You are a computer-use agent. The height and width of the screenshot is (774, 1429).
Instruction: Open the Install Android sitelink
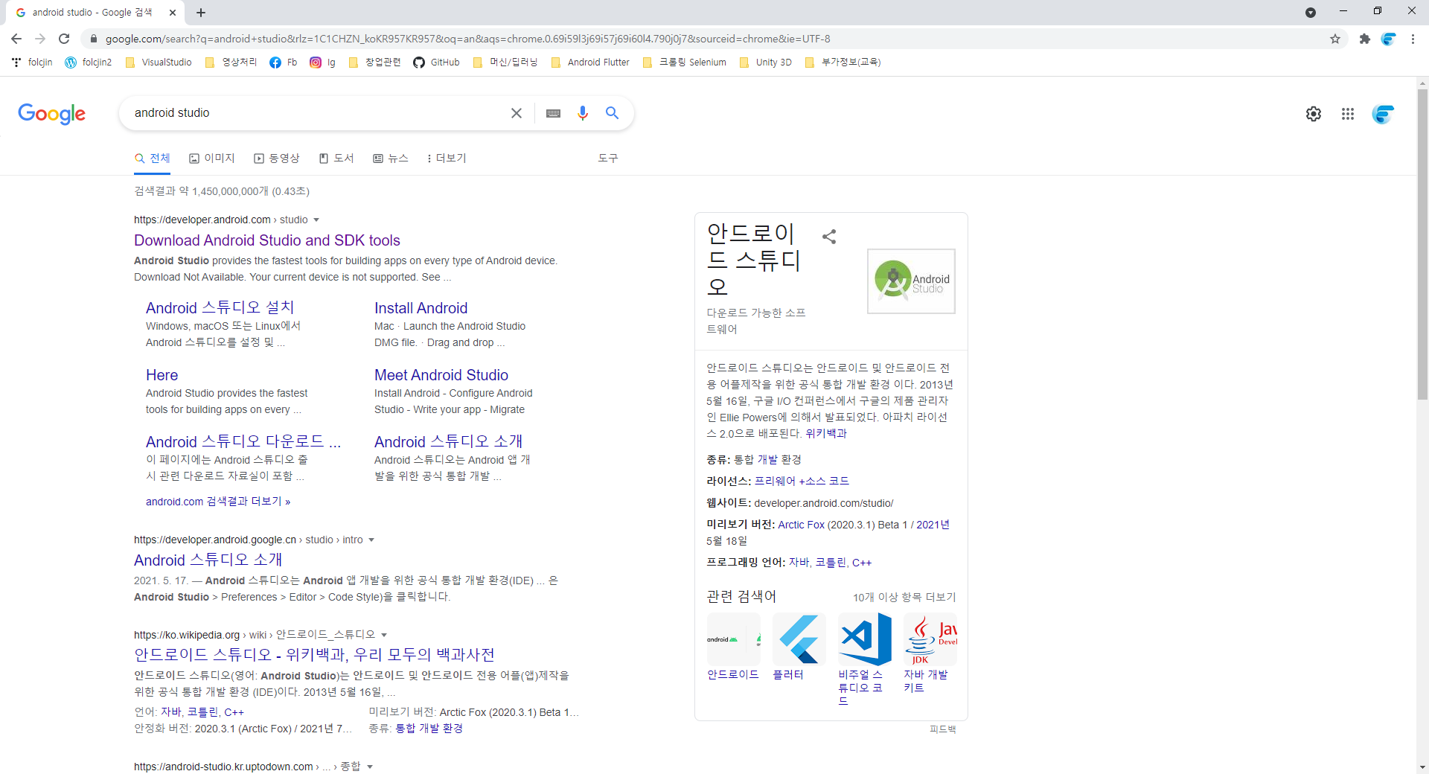click(421, 308)
